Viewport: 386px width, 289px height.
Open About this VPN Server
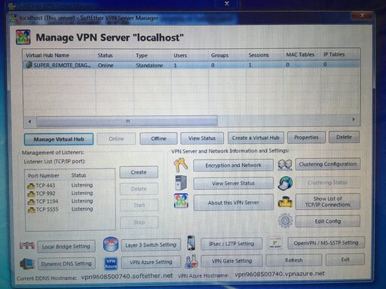click(234, 202)
